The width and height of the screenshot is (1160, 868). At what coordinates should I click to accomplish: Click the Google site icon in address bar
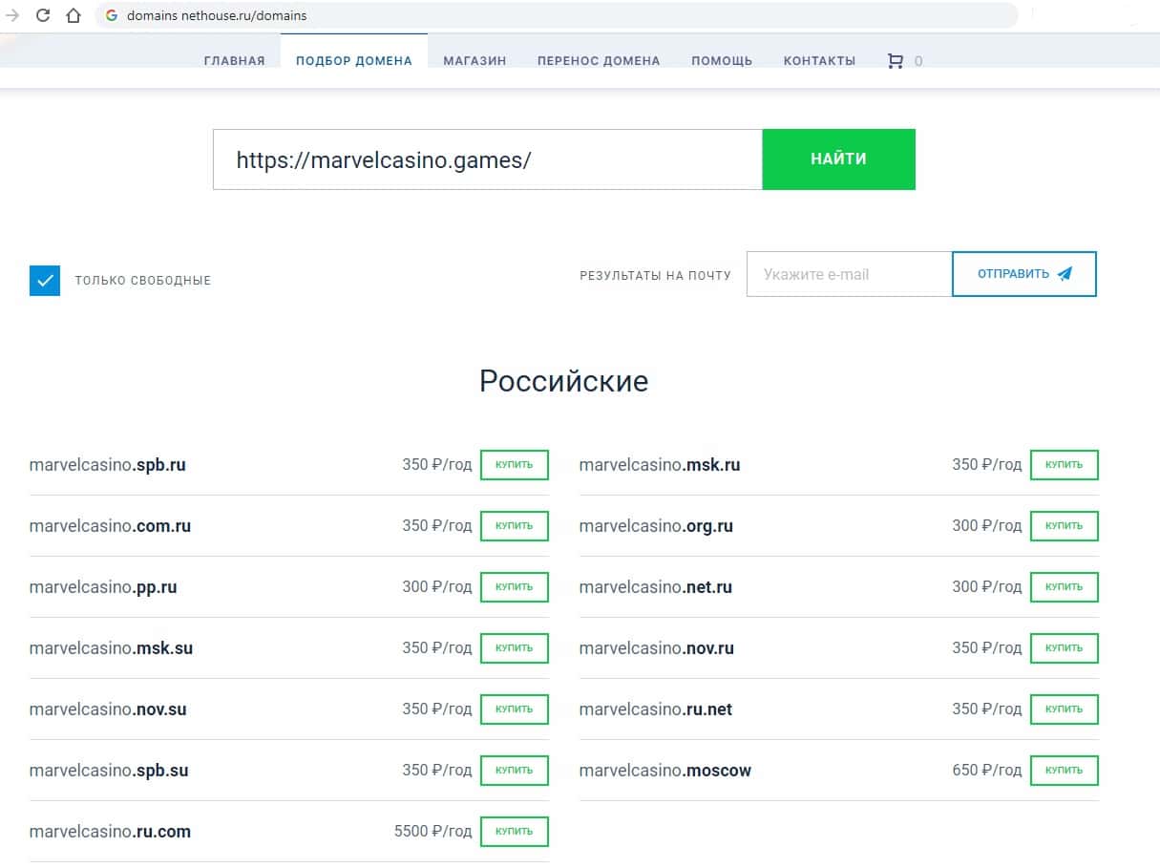tap(112, 16)
